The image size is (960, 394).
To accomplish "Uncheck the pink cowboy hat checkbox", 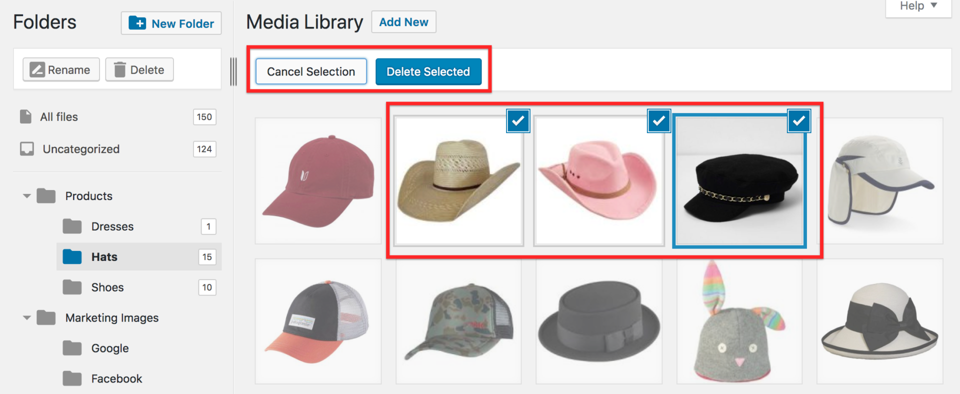I will [659, 121].
